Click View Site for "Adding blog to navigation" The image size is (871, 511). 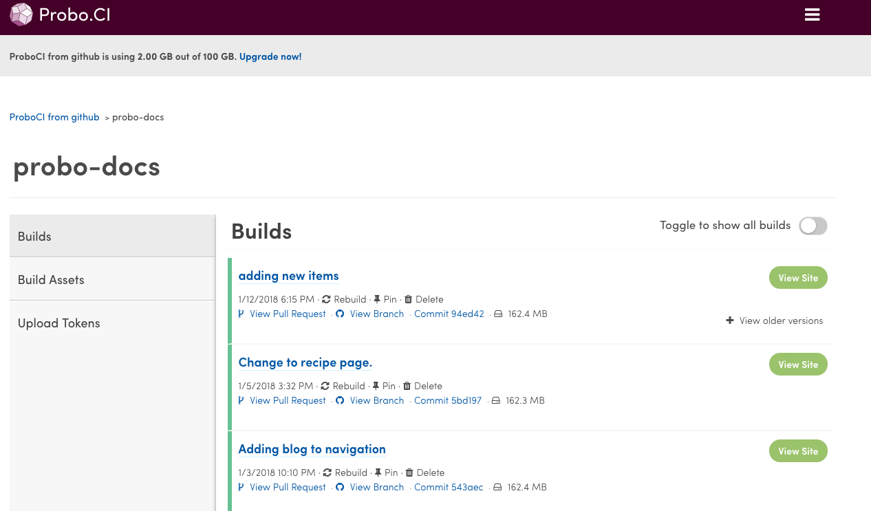tap(798, 451)
